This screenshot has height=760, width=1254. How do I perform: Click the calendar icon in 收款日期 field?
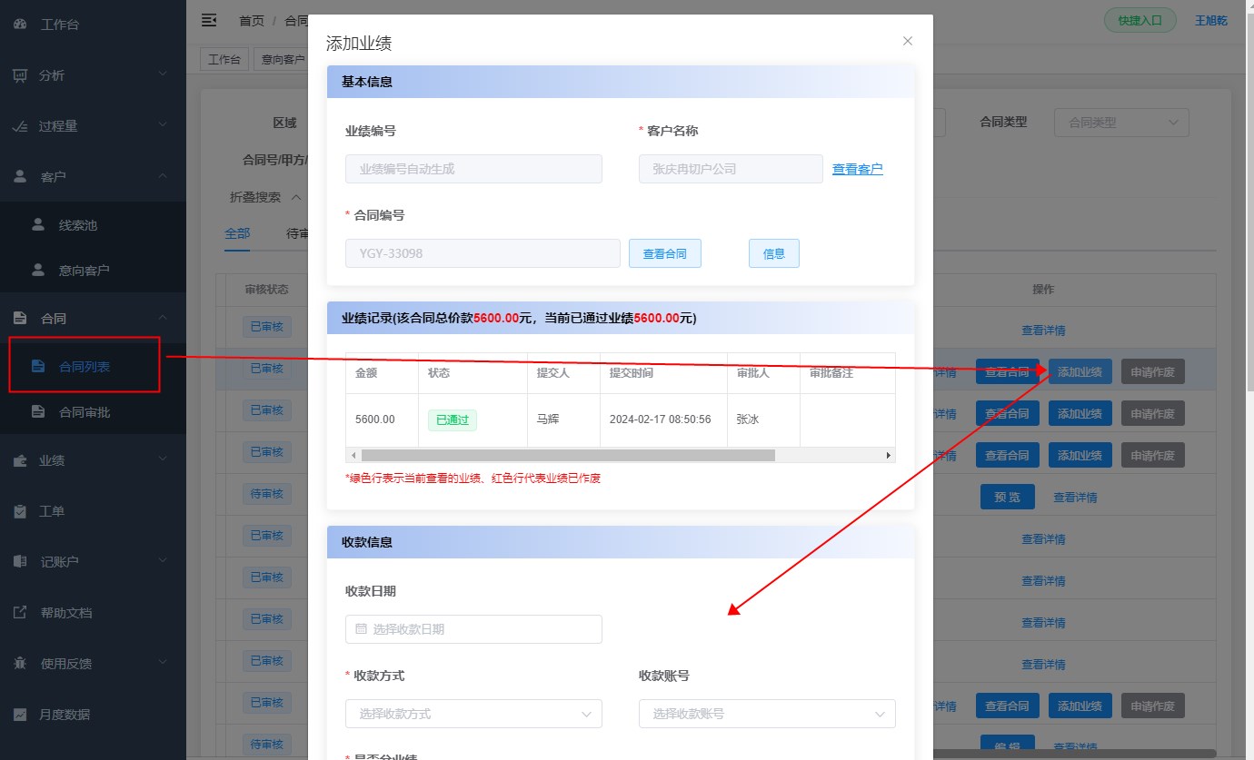pos(361,628)
